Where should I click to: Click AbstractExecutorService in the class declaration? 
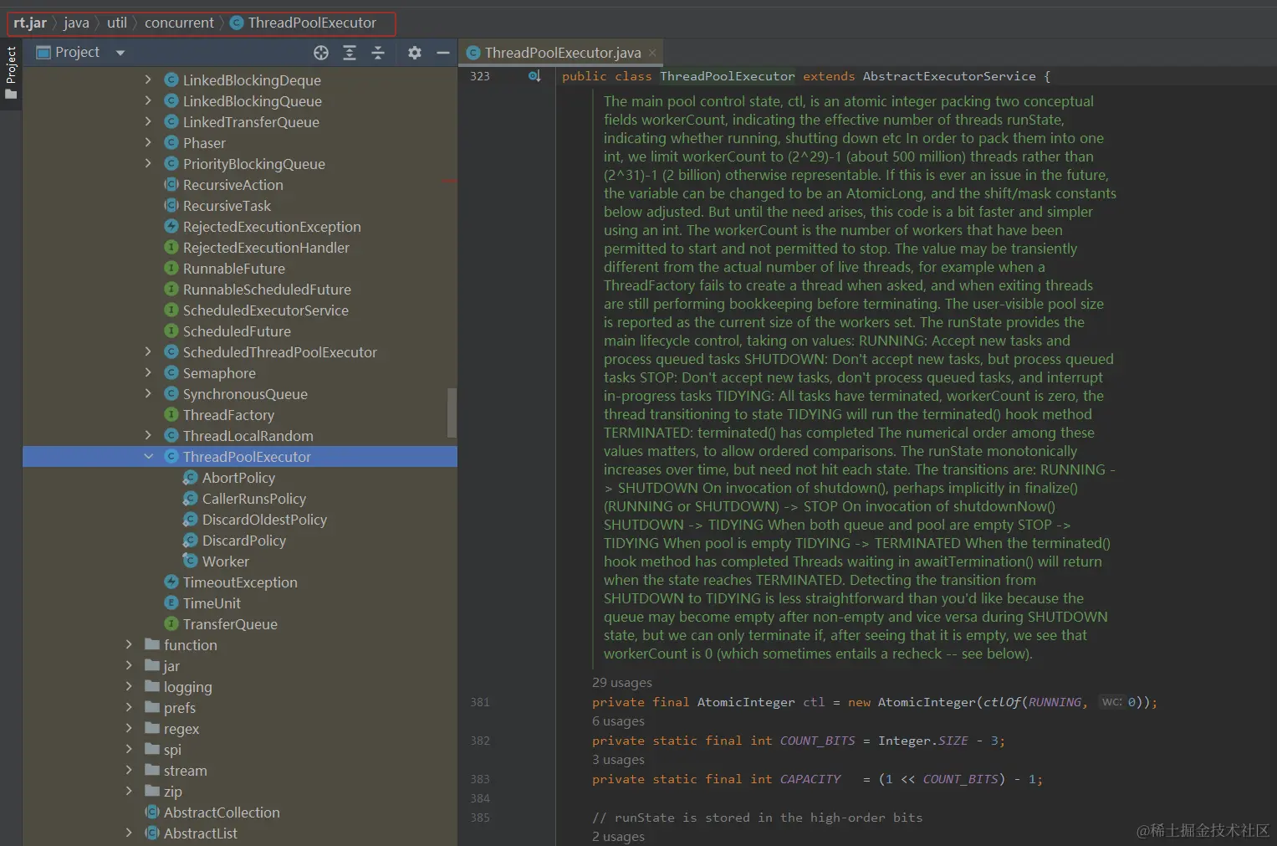pyautogui.click(x=949, y=76)
